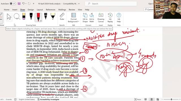
Task: Open the Mailings tab
Action: point(62,10)
